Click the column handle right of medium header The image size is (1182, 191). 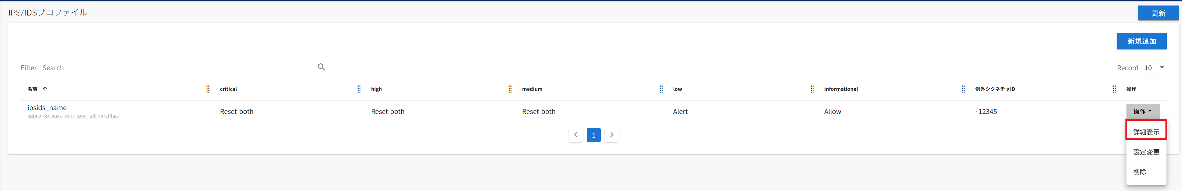click(x=661, y=89)
